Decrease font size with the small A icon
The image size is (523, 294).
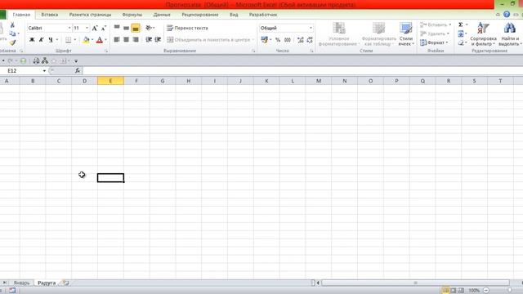click(x=104, y=28)
